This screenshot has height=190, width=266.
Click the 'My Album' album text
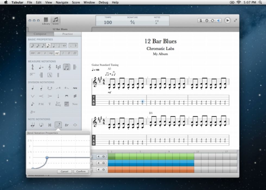[160, 54]
